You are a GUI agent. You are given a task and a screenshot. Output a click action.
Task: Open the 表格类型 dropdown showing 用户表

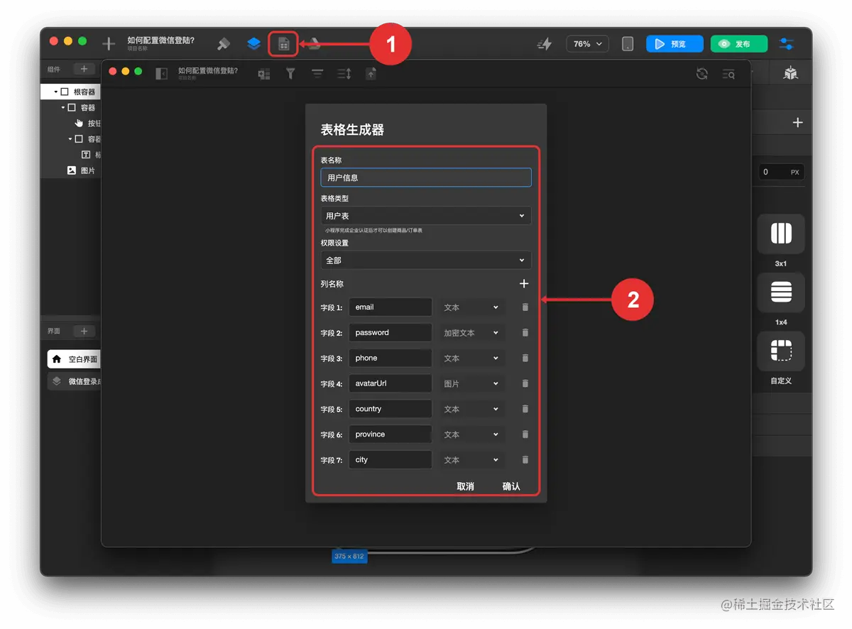click(x=426, y=215)
